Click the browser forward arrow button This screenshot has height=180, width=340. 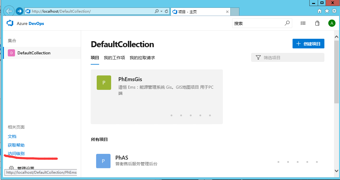tap(19, 11)
